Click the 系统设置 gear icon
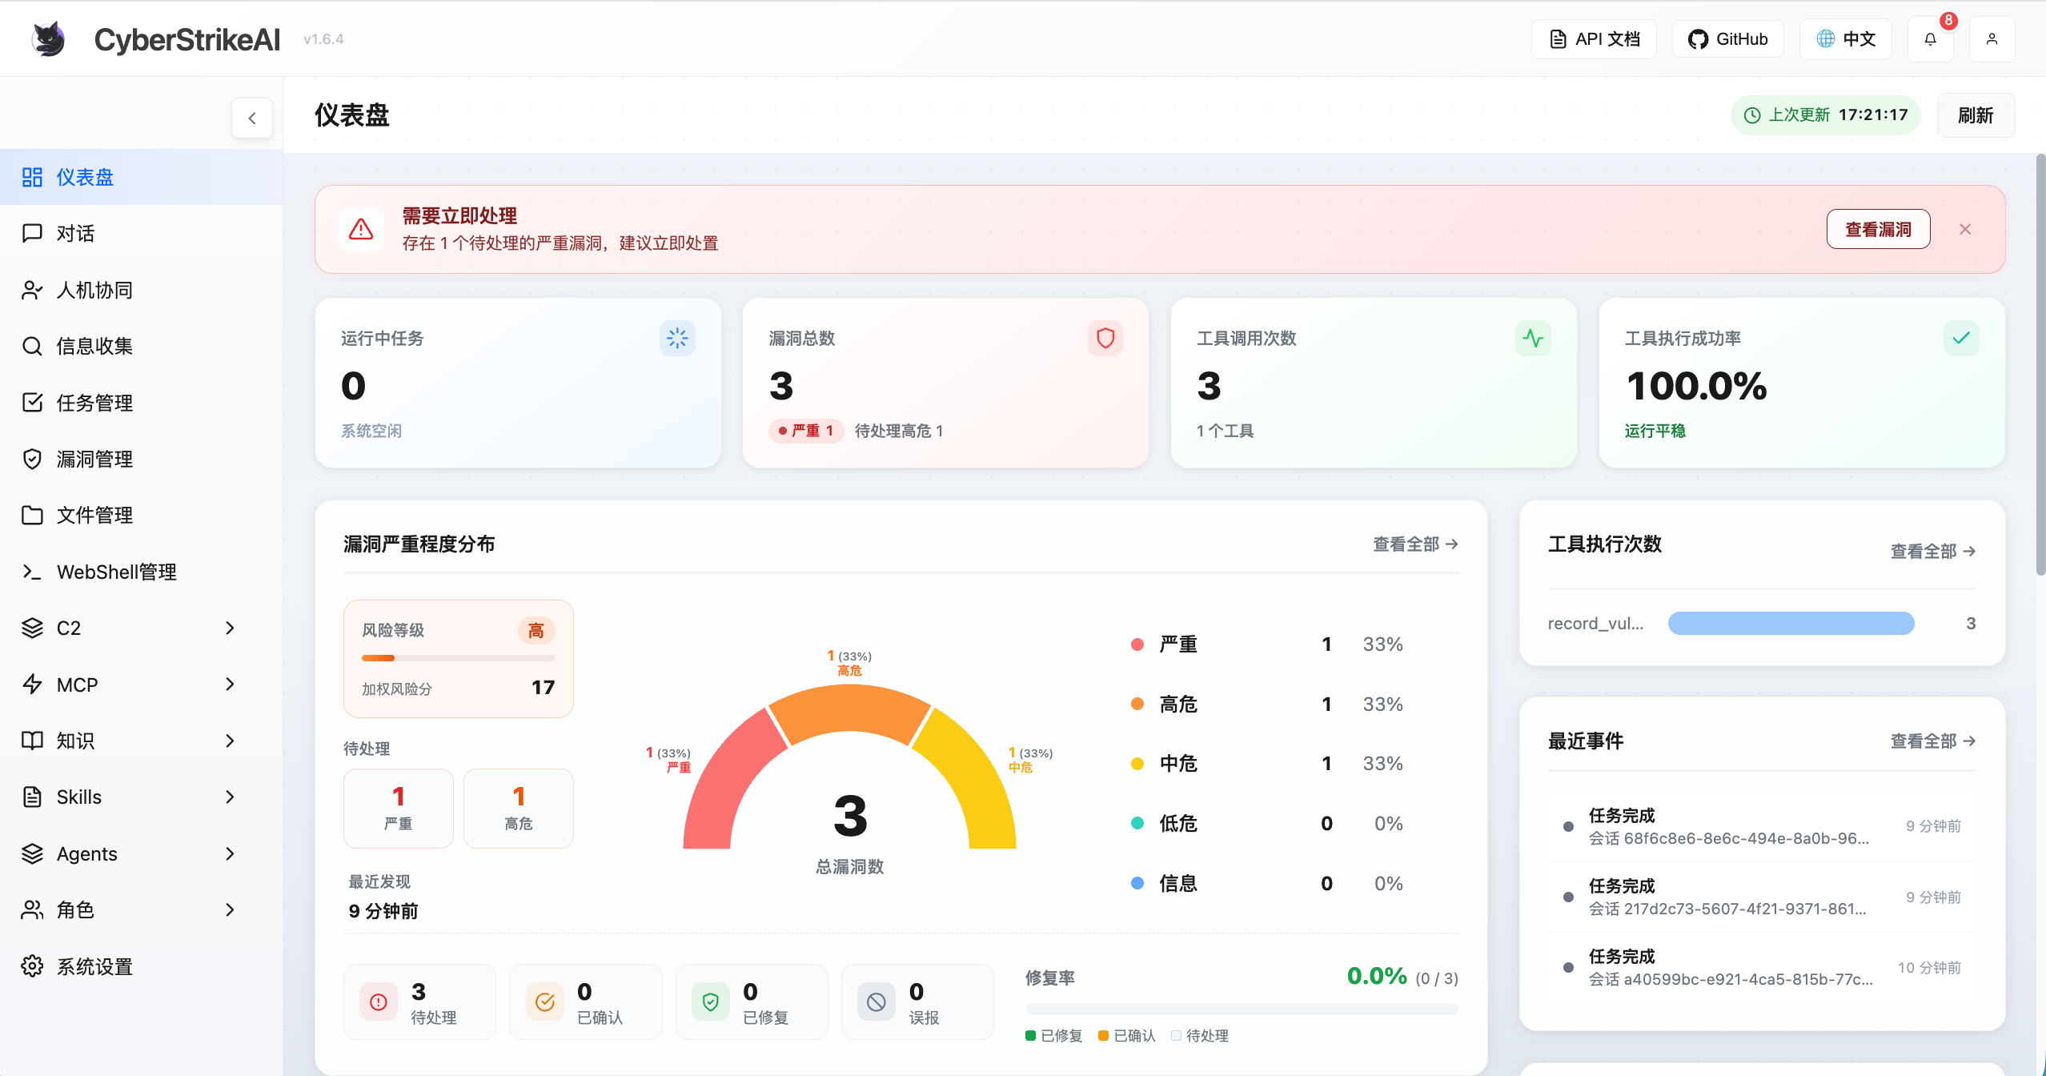Viewport: 2046px width, 1076px height. 32,966
